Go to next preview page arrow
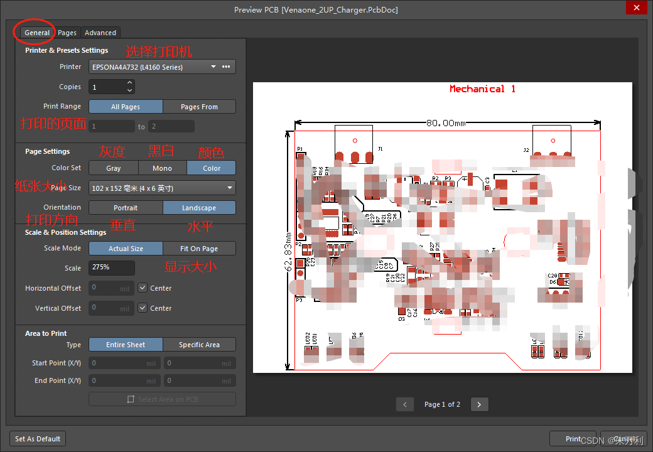Image resolution: width=653 pixels, height=452 pixels. pos(479,404)
